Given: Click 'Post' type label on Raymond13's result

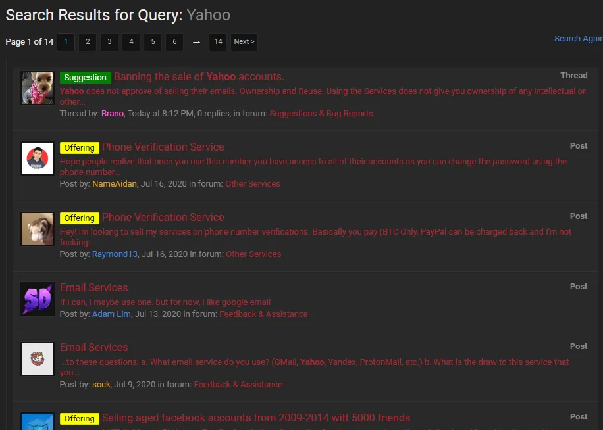Looking at the screenshot, I should (x=579, y=216).
